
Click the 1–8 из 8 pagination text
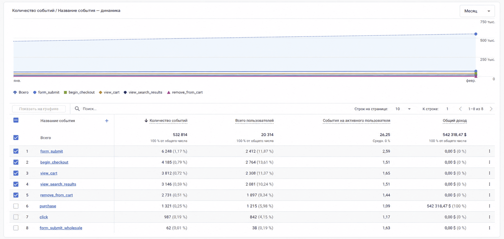click(476, 109)
